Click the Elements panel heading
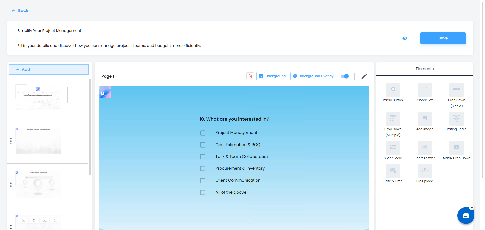This screenshot has width=485, height=230. tap(425, 69)
